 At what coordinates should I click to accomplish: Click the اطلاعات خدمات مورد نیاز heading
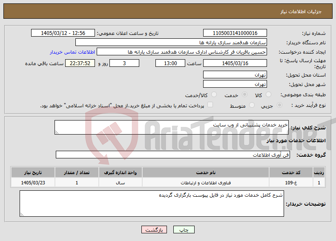click(x=296, y=141)
